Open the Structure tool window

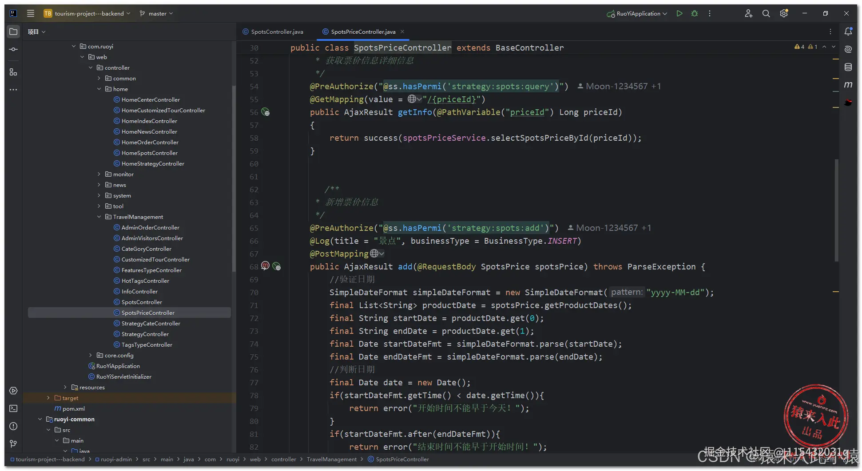coord(13,72)
